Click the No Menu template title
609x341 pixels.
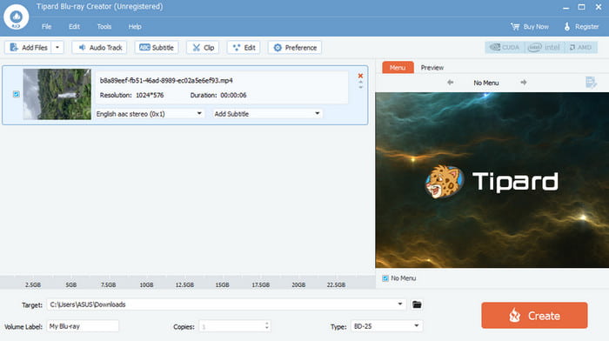pos(485,83)
